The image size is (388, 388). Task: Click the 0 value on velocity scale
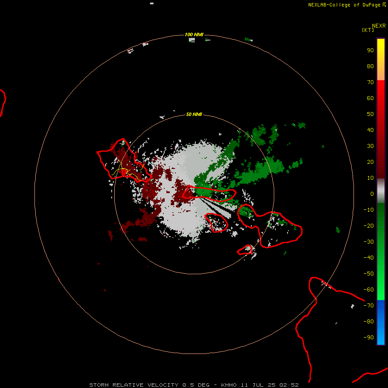point(372,194)
